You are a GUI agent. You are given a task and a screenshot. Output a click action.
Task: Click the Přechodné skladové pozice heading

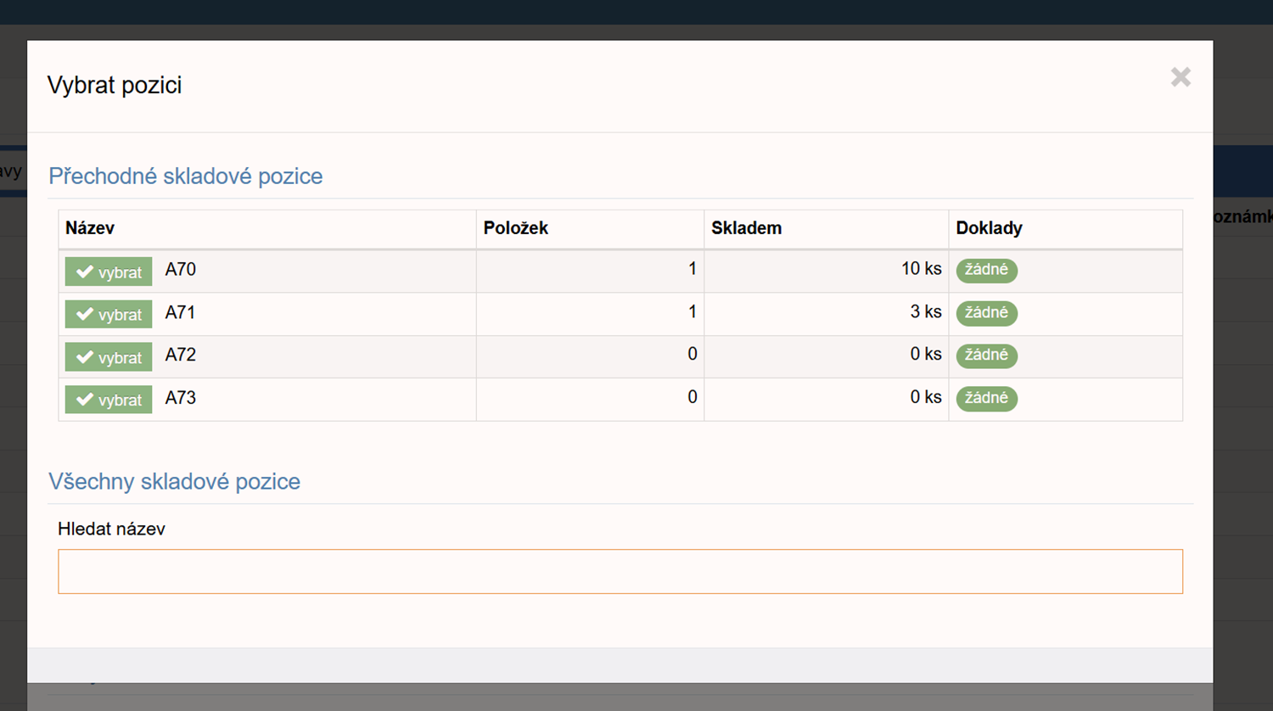pyautogui.click(x=186, y=176)
